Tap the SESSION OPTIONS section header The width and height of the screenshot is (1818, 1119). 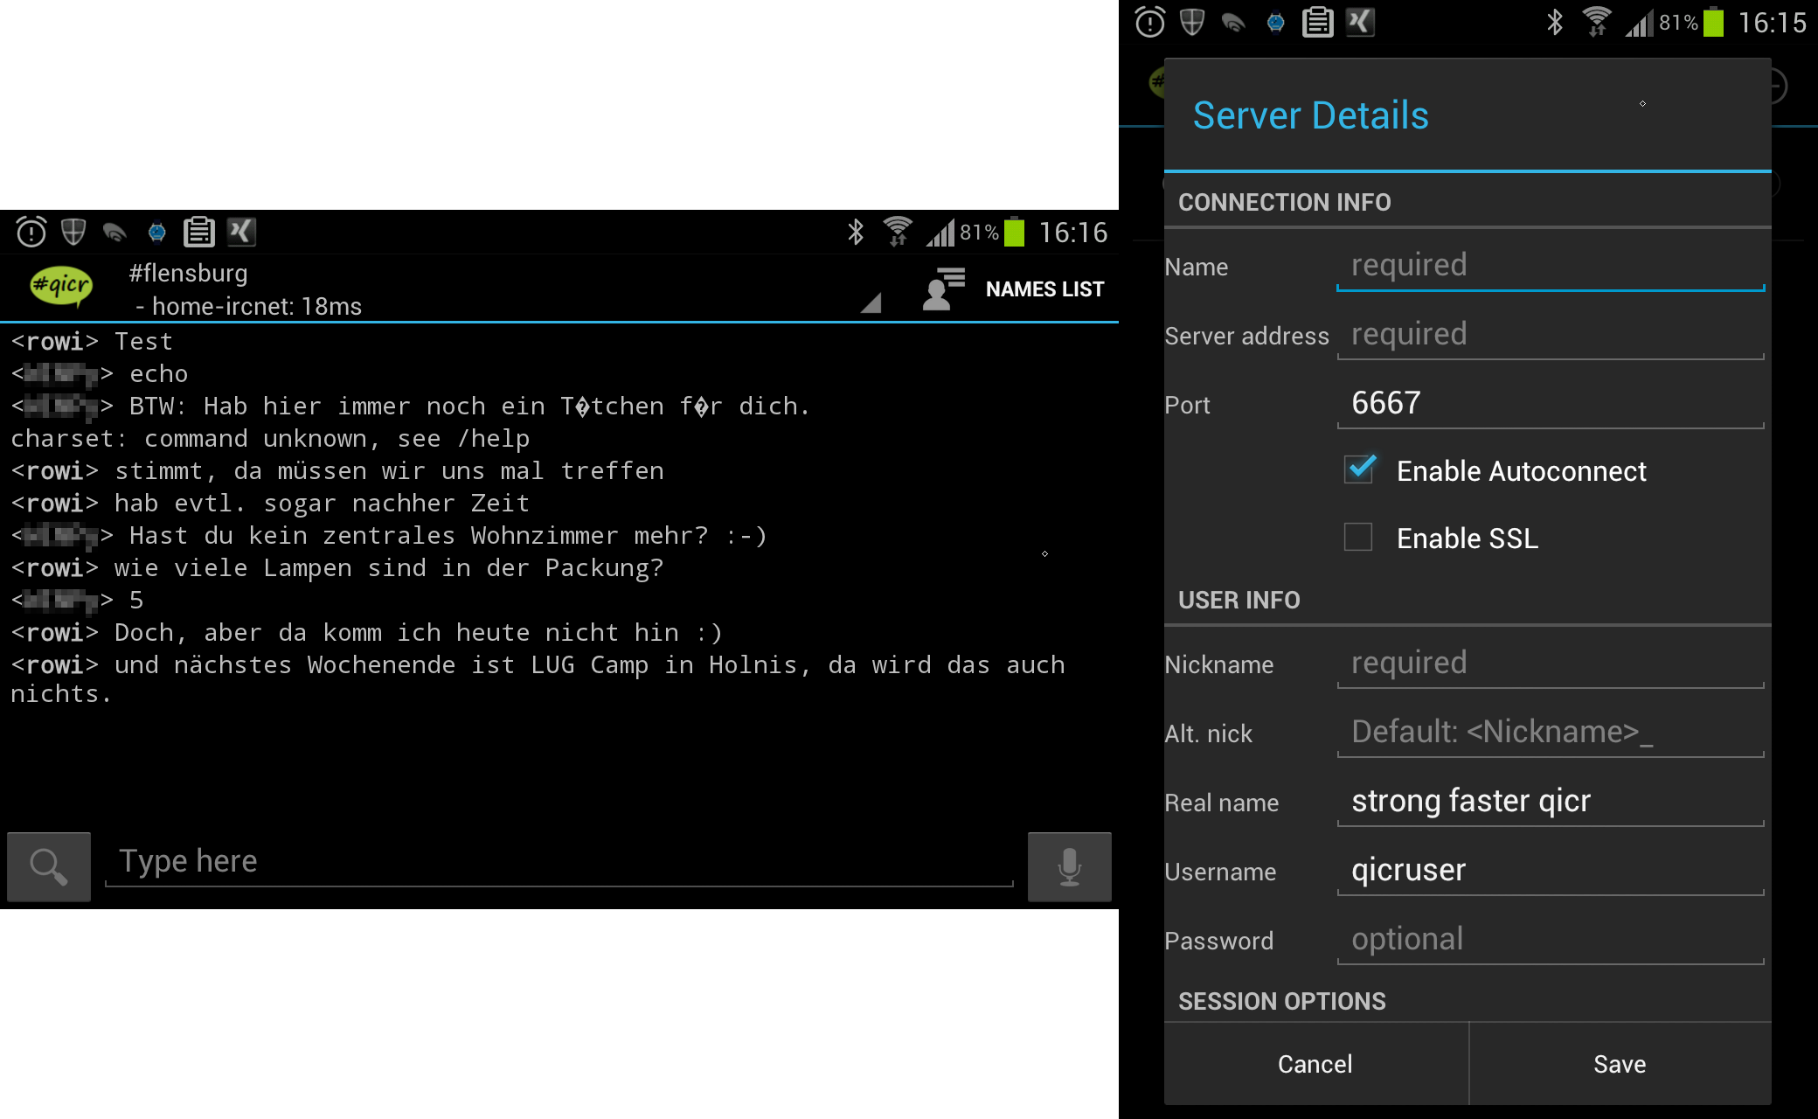1281,1001
